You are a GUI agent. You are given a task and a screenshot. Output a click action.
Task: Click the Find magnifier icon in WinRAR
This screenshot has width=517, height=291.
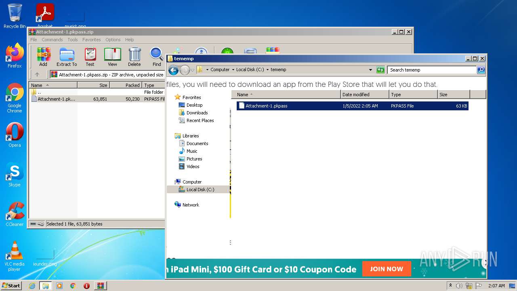157,57
